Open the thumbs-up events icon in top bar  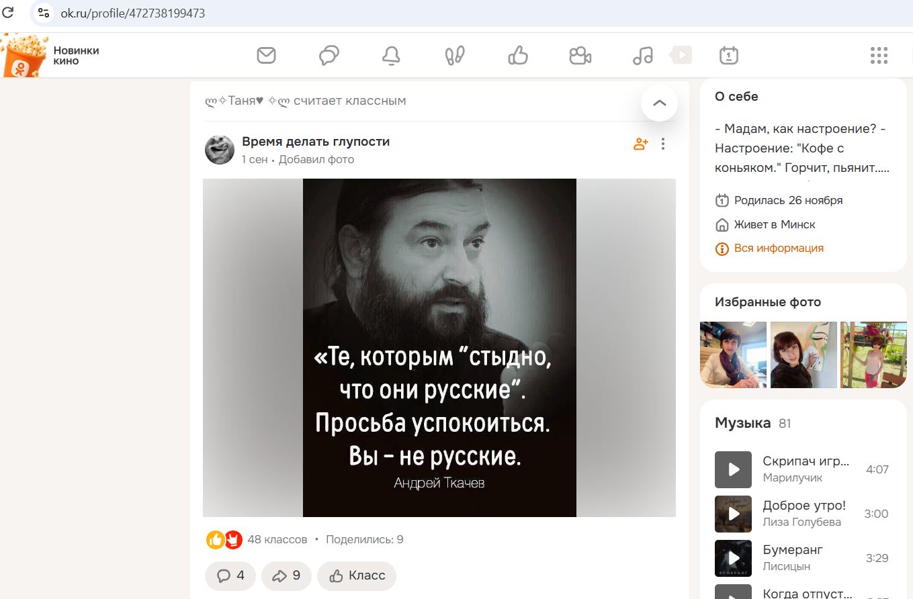click(x=518, y=55)
